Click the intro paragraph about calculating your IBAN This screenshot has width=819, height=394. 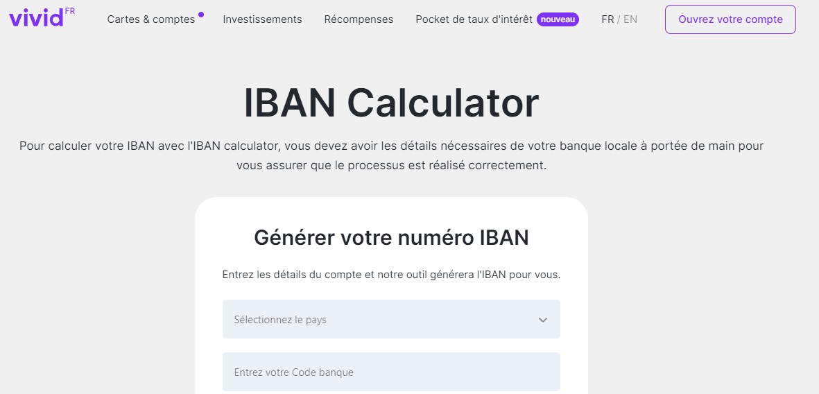pos(391,155)
